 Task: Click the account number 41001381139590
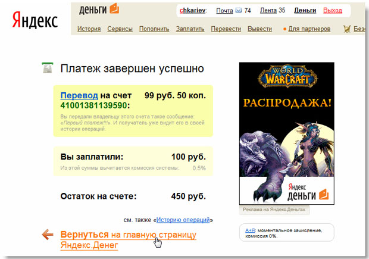click(93, 105)
